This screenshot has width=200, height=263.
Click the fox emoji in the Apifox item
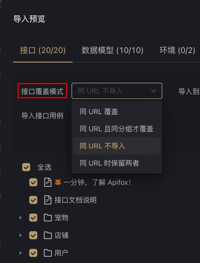[x=58, y=182]
